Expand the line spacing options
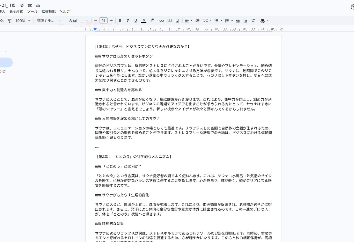 pyautogui.click(x=197, y=21)
